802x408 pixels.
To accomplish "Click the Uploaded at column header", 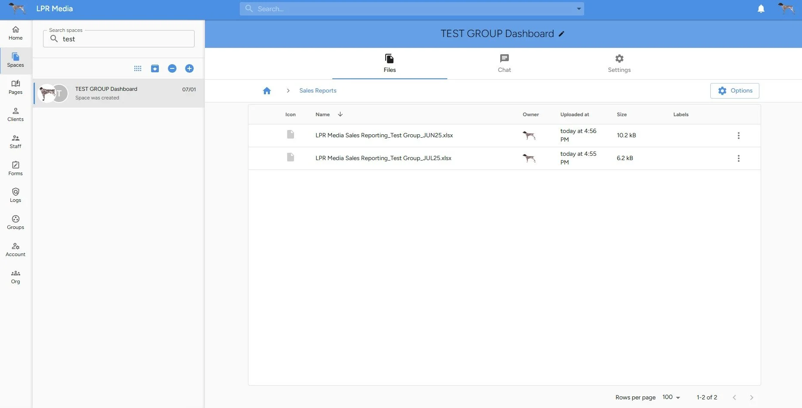I will tap(575, 114).
